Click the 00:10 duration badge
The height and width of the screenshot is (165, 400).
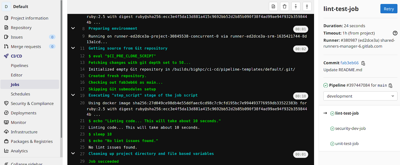tap(300, 96)
